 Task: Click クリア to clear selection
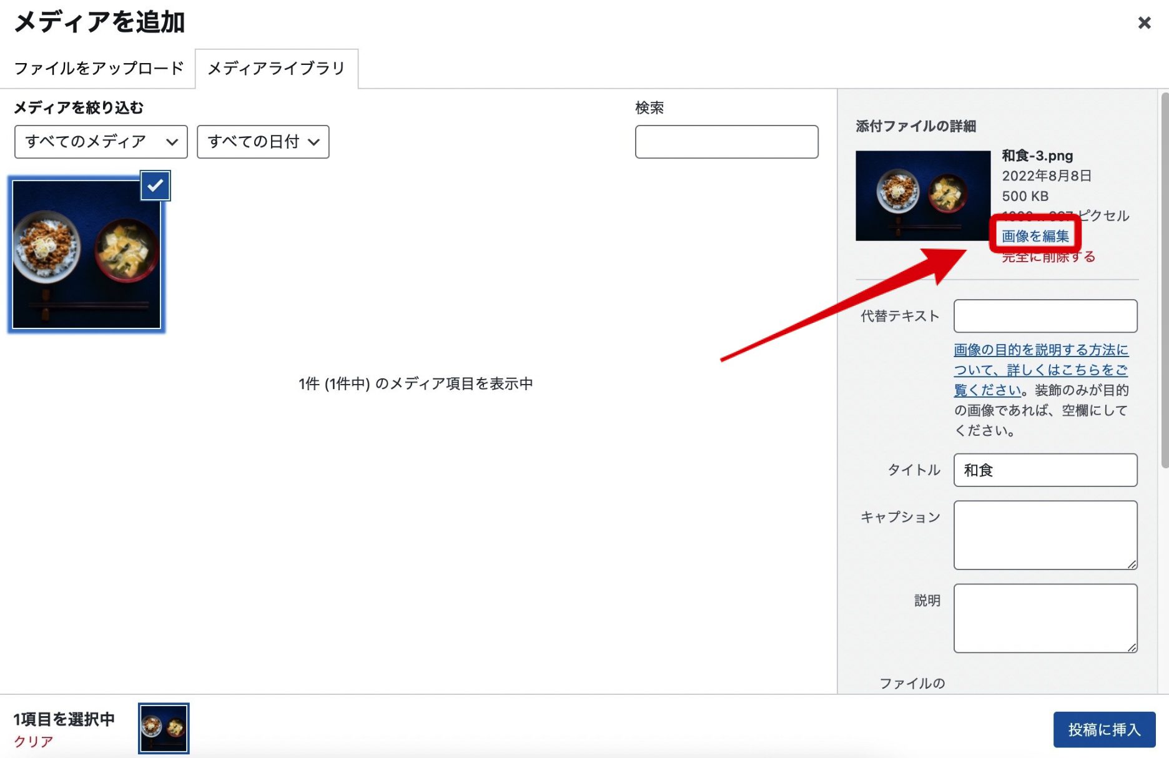click(34, 741)
